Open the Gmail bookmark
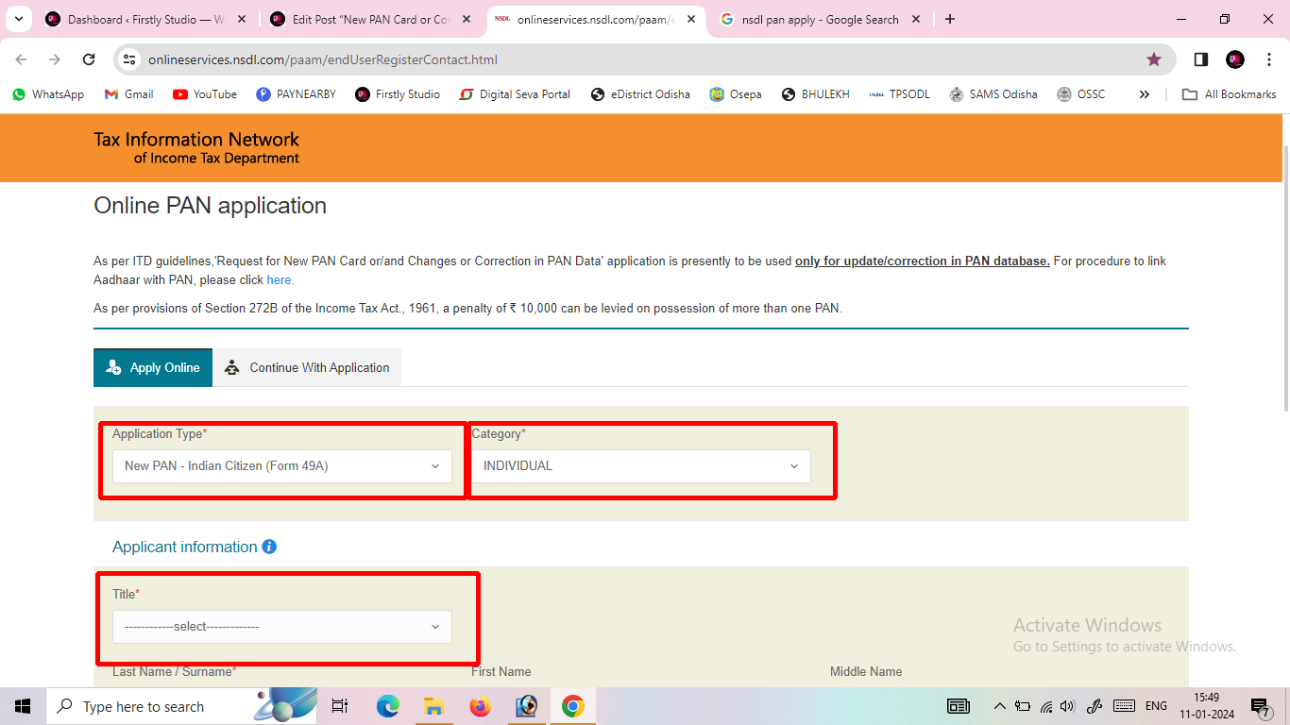1290x725 pixels. pyautogui.click(x=128, y=93)
